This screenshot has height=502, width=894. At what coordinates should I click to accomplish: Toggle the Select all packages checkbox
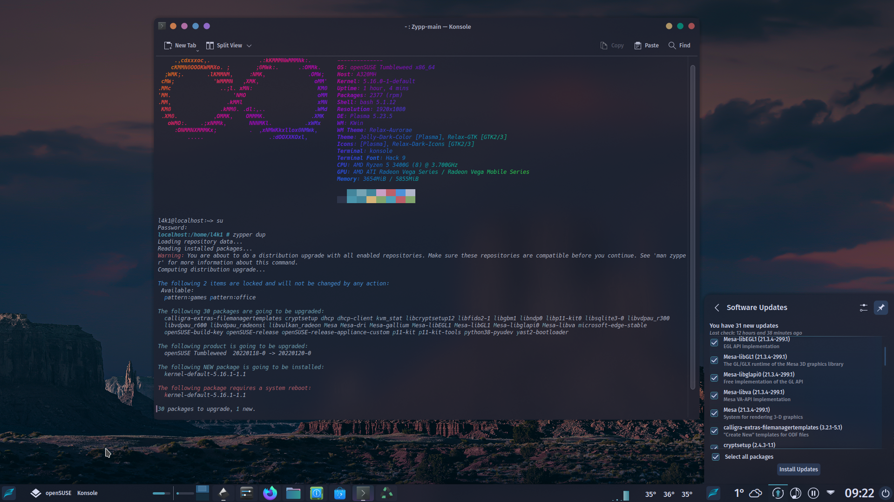pos(716,457)
